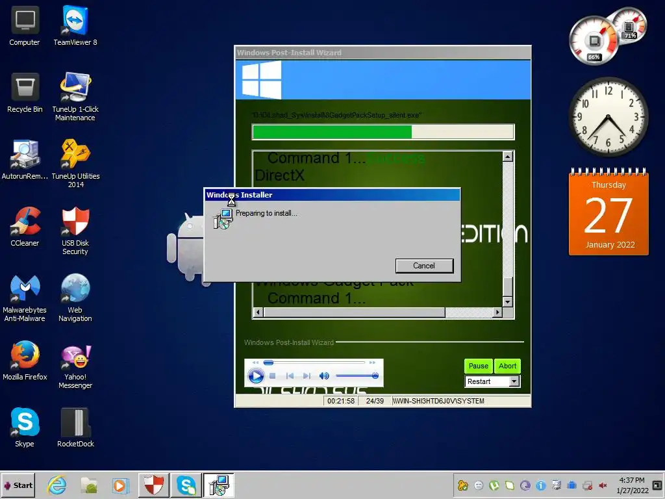Screen dimensions: 665x499
Task: Click the log horizontal scroll right arrow
Action: pyautogui.click(x=497, y=313)
